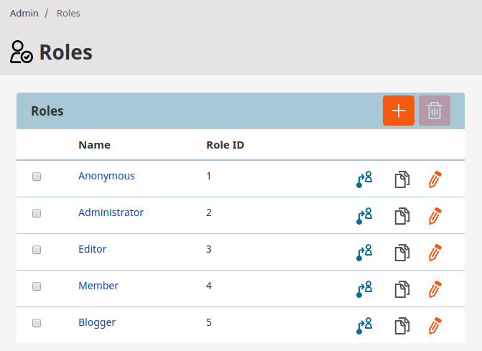482x351 pixels.
Task: Open user assignment icon for Administrator role
Action: click(x=364, y=216)
